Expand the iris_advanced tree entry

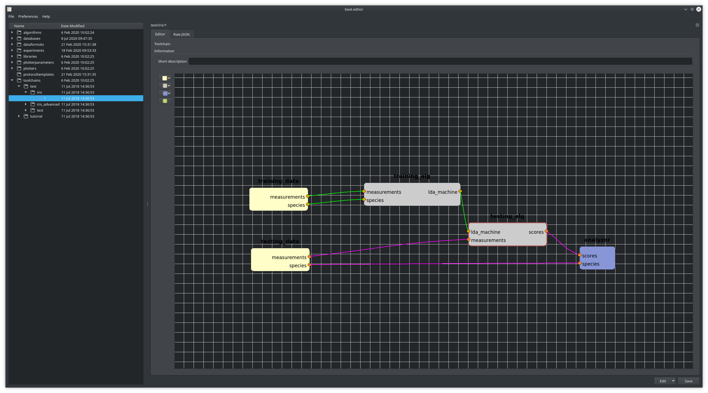pyautogui.click(x=26, y=104)
